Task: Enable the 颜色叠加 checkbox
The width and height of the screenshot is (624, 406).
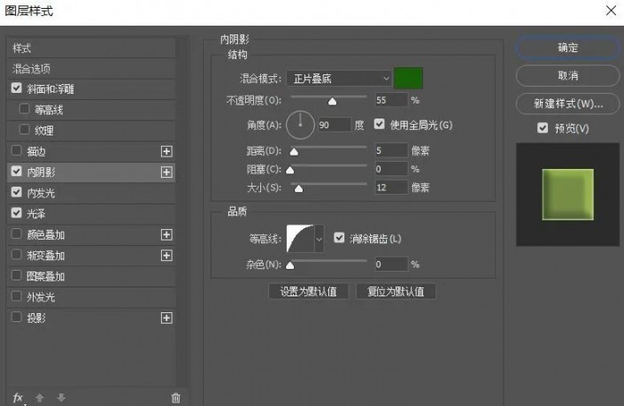Action: coord(16,234)
